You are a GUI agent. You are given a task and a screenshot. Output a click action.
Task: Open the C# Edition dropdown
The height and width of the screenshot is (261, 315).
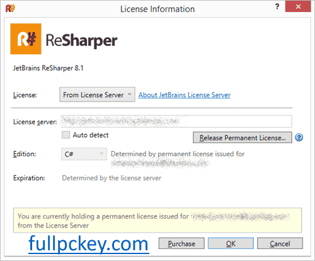click(x=84, y=154)
